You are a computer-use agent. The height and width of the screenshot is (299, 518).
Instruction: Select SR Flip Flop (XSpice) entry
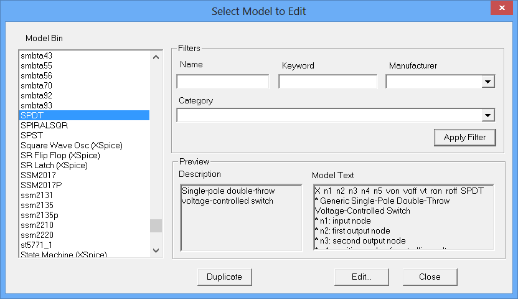click(x=60, y=155)
